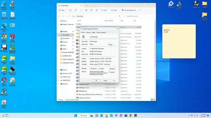Screen dimensions: 211x118
Task: Select the Opera Browser desktop shortcut
Action: [4, 82]
